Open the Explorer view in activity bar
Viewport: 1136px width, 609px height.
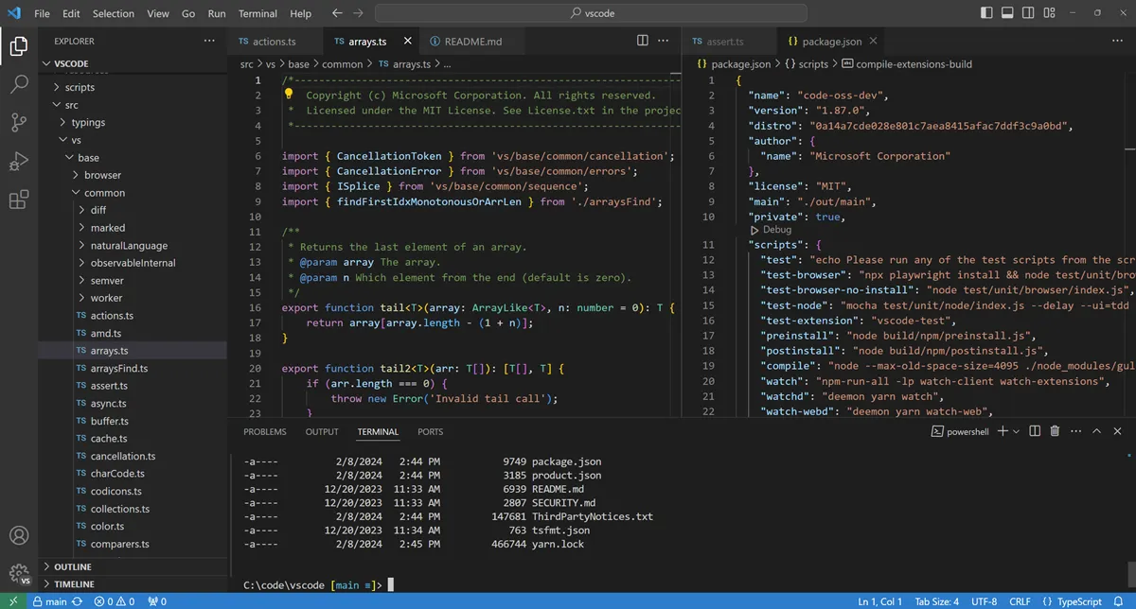tap(19, 45)
